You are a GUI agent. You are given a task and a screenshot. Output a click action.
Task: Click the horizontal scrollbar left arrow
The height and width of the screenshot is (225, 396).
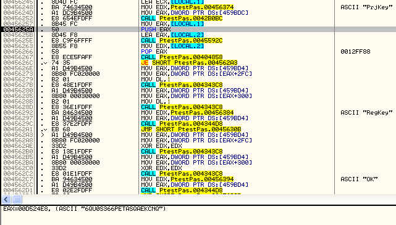point(6,200)
